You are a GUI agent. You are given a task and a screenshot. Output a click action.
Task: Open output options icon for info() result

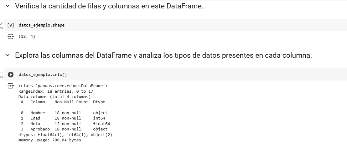(x=11, y=86)
